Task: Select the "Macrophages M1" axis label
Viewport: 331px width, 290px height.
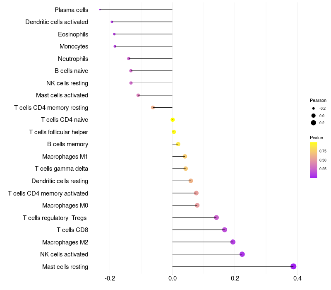Action: point(65,157)
